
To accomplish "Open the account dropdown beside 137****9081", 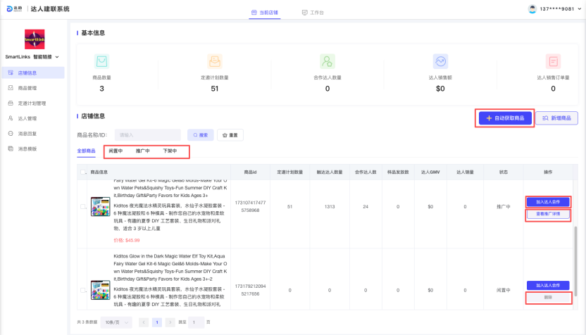I will pyautogui.click(x=578, y=9).
